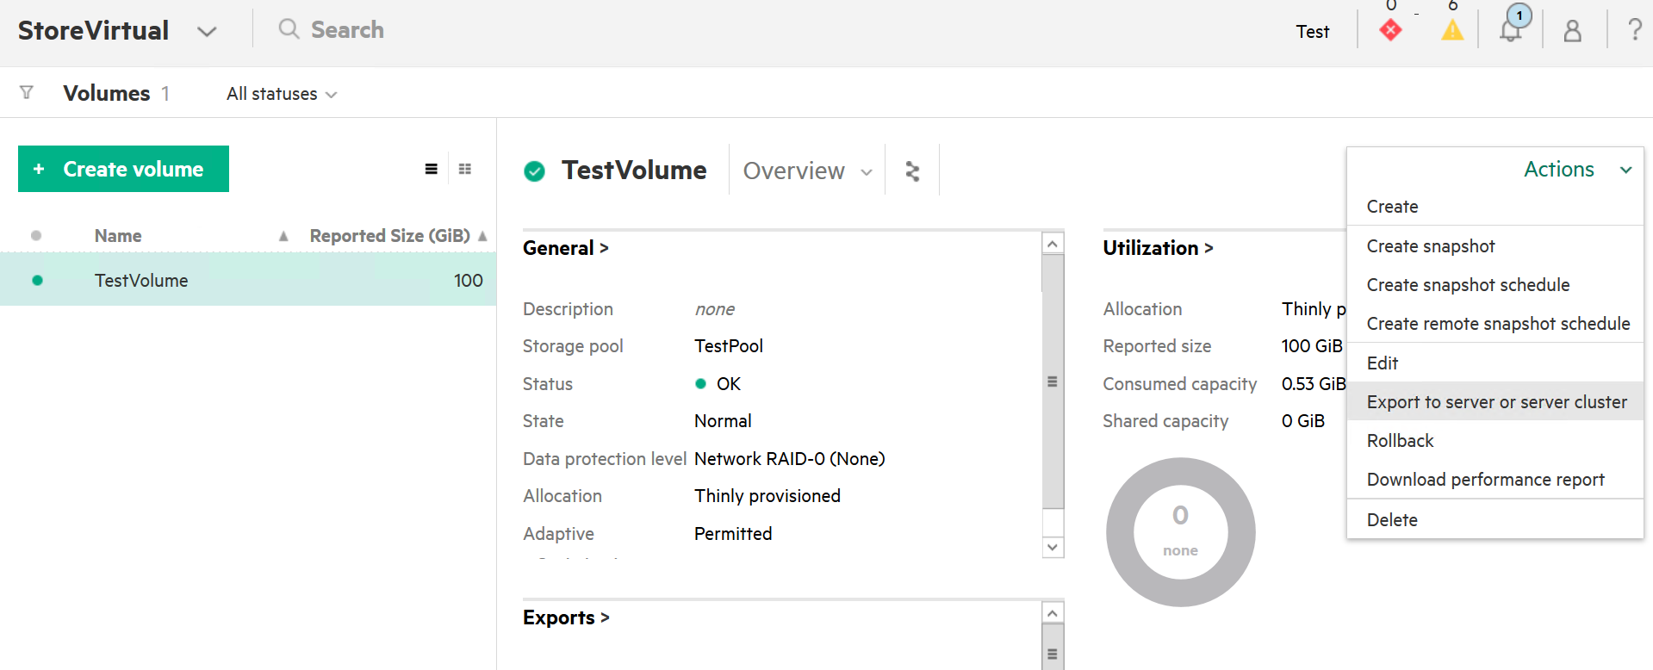Expand the General section

click(x=566, y=248)
